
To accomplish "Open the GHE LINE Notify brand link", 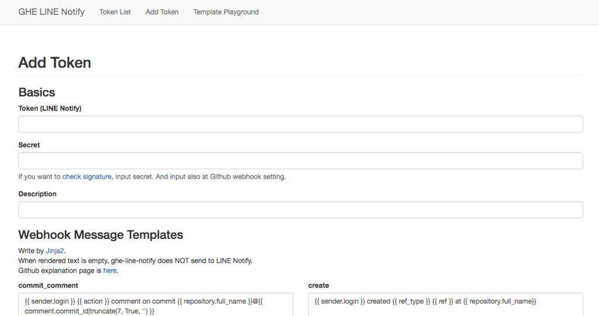I will [x=51, y=12].
